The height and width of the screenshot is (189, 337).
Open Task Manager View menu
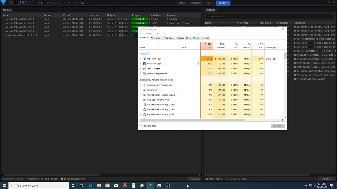click(x=157, y=34)
